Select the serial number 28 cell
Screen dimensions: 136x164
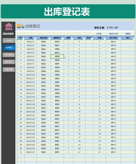tap(21, 141)
